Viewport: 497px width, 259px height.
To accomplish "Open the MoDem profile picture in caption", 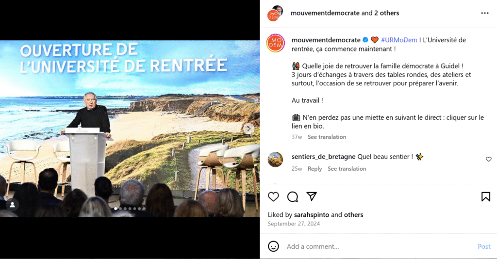I will pos(276,43).
